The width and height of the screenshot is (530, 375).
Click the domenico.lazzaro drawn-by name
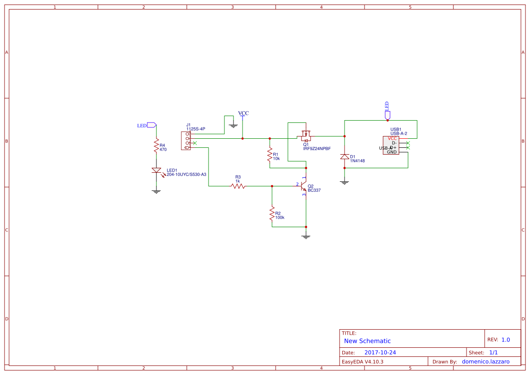coord(486,361)
